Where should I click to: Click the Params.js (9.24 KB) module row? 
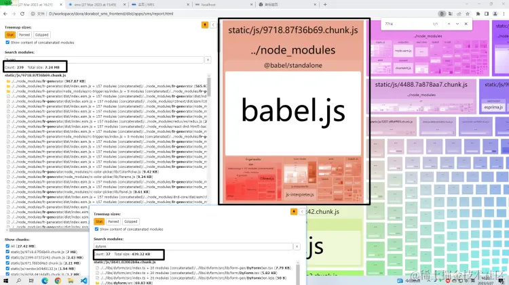[79, 177]
